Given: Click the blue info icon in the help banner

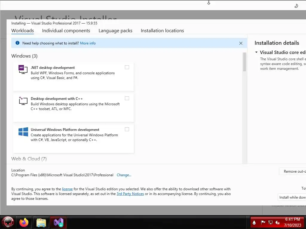Looking at the screenshot, I should [x=17, y=43].
